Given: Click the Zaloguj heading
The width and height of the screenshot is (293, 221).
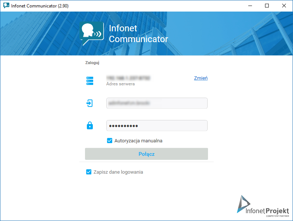Looking at the screenshot, I should (92, 63).
